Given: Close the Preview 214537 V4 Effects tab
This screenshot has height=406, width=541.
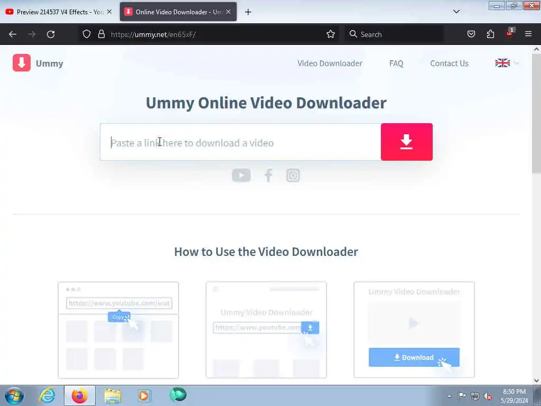Looking at the screenshot, I should (109, 12).
